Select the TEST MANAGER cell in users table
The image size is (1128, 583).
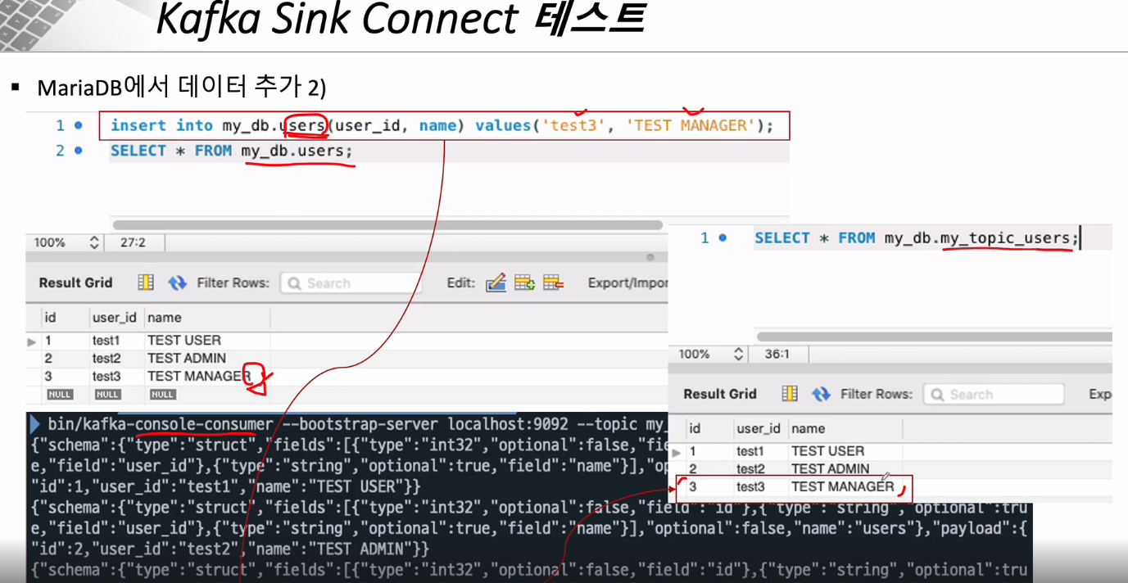click(199, 376)
